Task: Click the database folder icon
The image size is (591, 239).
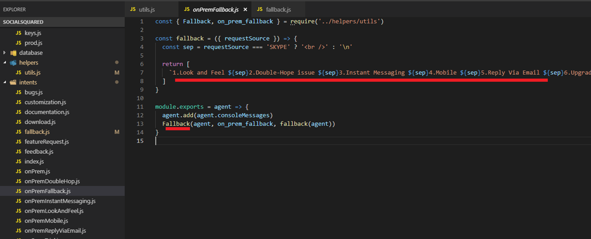Action: [x=13, y=53]
